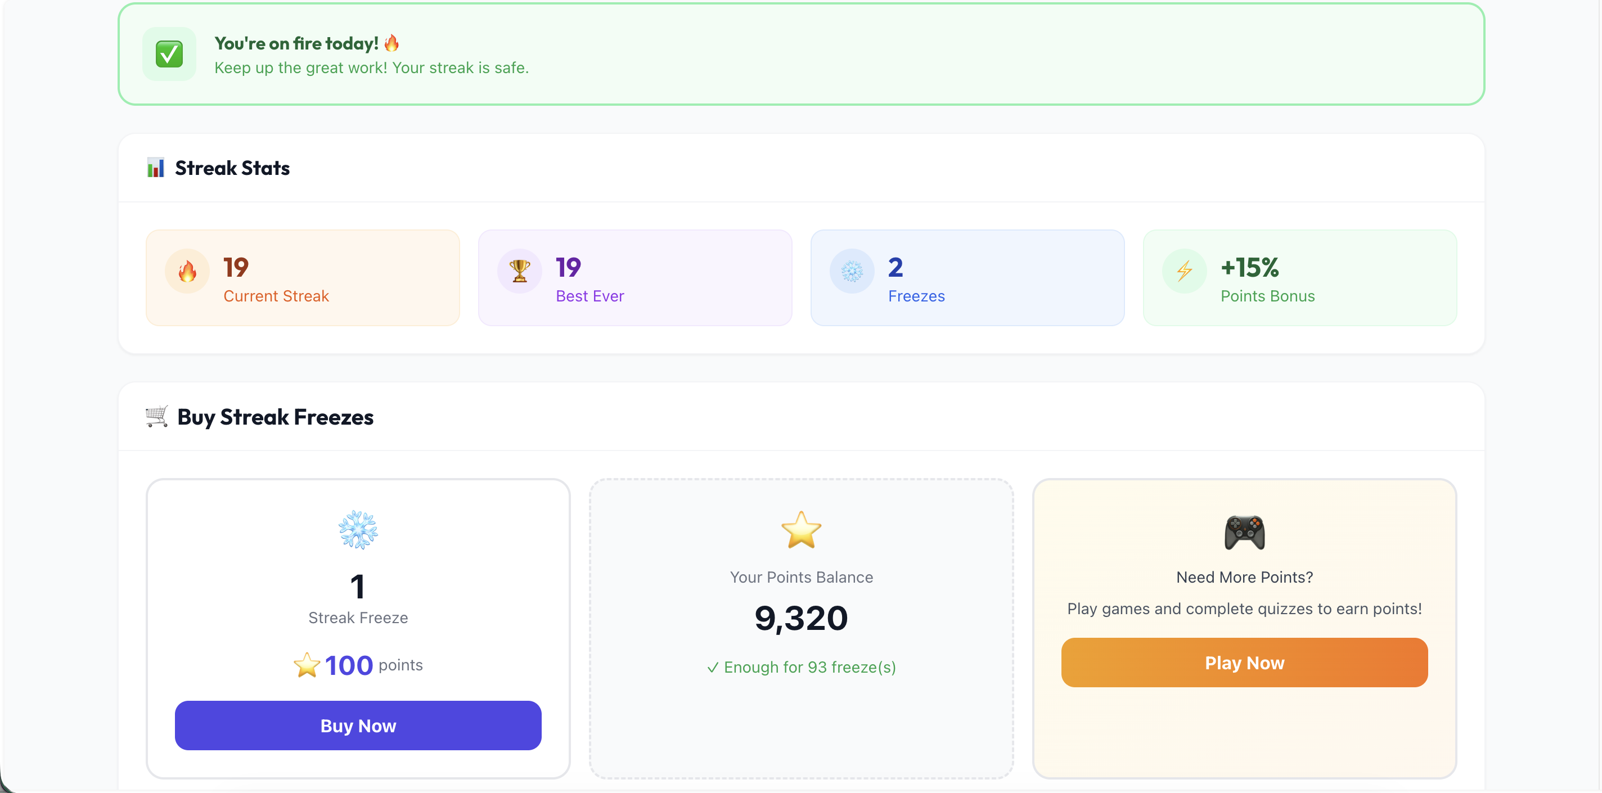Click the shopping cart icon by Buy Streak Freezes

(157, 416)
